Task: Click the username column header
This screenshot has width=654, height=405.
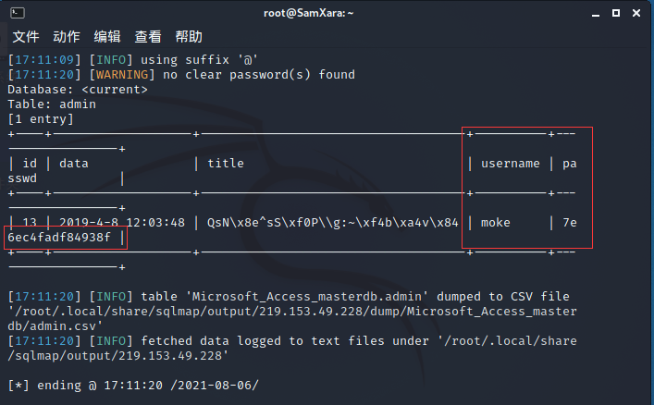Action: pyautogui.click(x=510, y=164)
